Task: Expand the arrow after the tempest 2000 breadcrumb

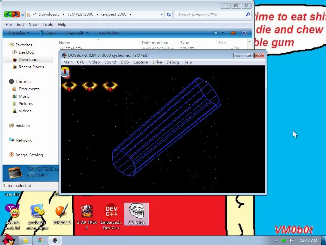Action: point(130,14)
